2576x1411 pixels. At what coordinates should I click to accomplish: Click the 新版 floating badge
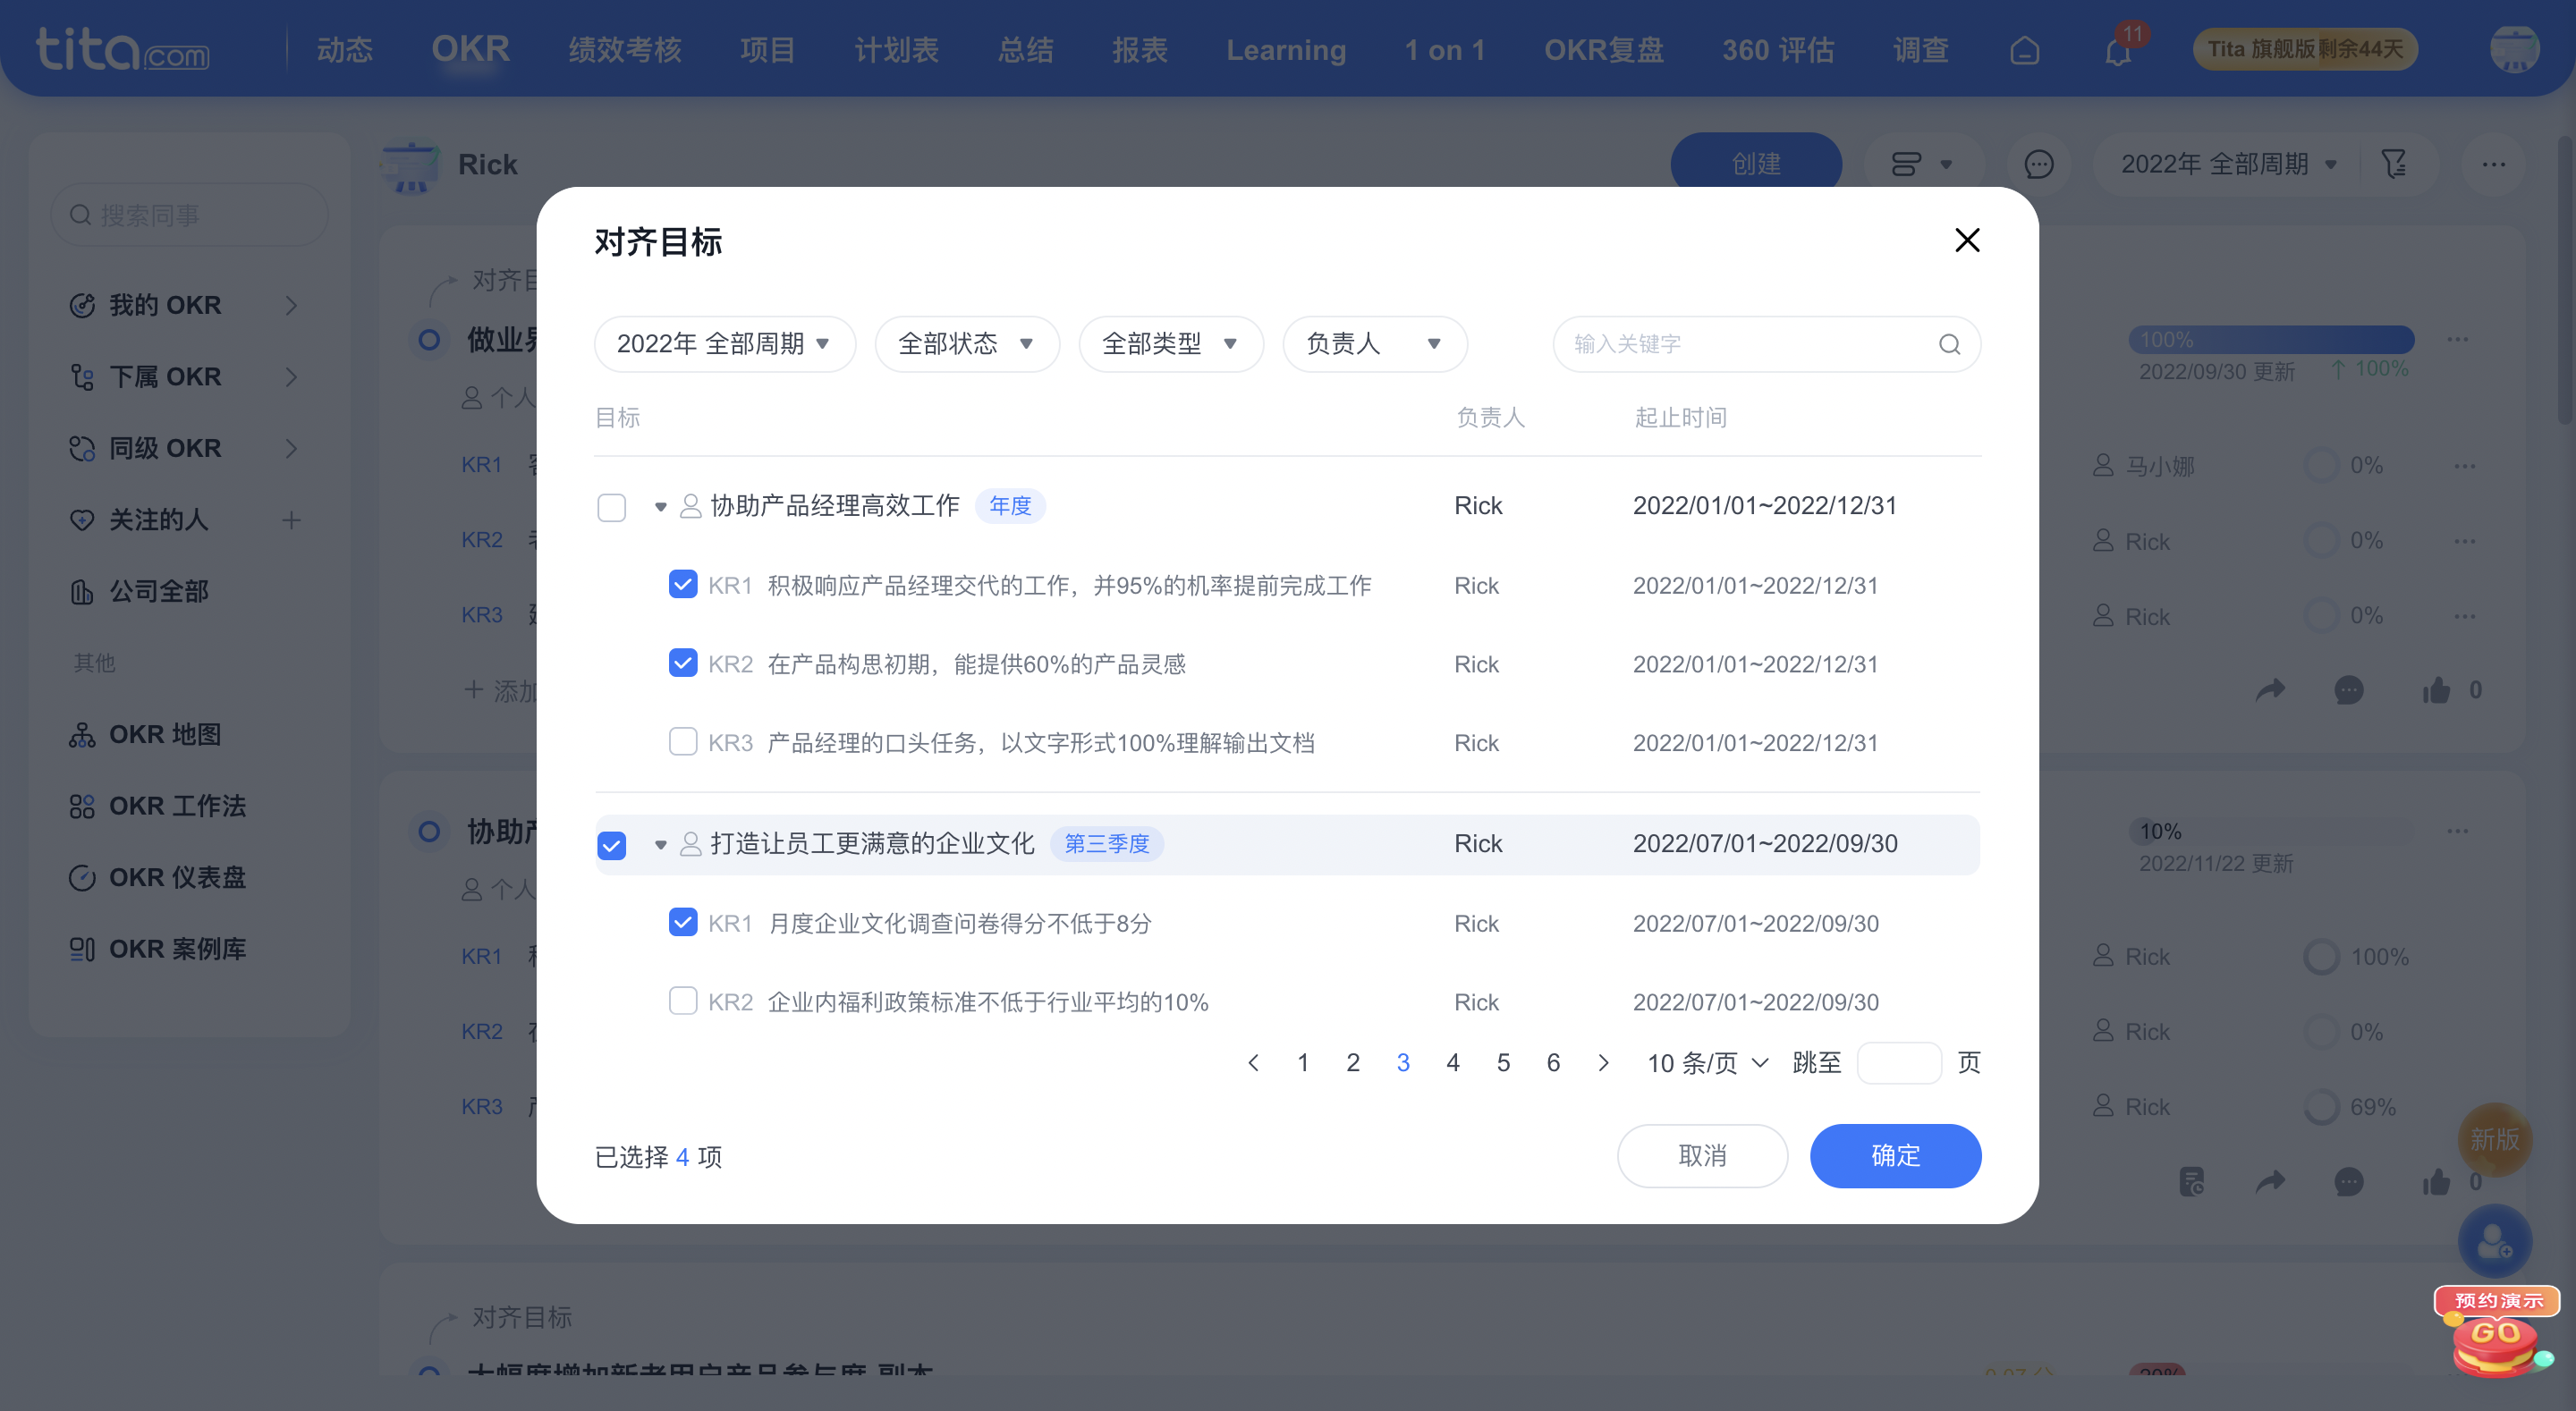2495,1140
